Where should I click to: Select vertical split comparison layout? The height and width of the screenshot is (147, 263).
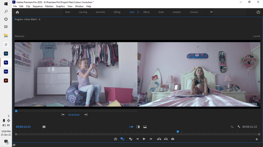[138, 127]
